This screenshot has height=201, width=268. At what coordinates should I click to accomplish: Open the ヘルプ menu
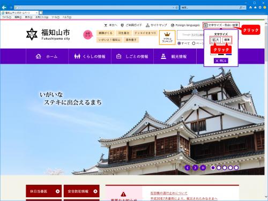(67, 17)
